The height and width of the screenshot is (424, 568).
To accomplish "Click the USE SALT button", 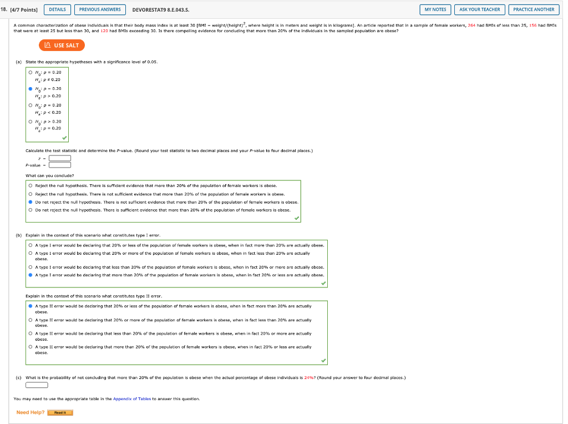I will click(x=61, y=45).
